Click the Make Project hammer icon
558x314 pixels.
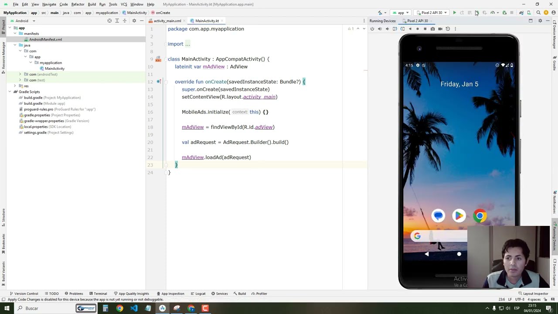[380, 13]
